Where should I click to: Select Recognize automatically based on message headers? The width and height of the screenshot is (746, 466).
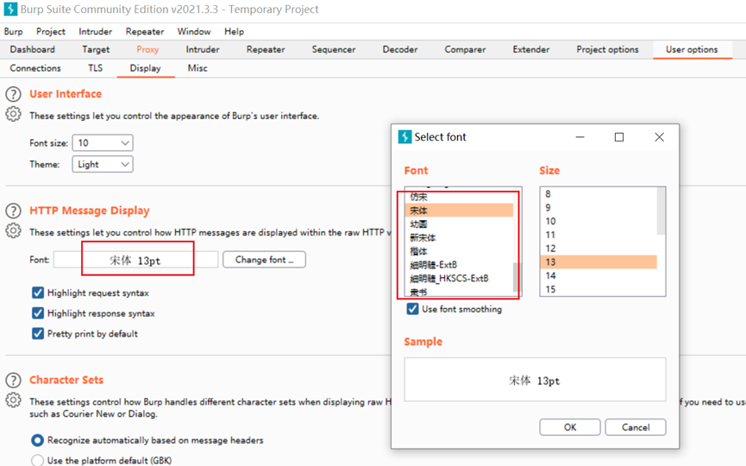38,440
